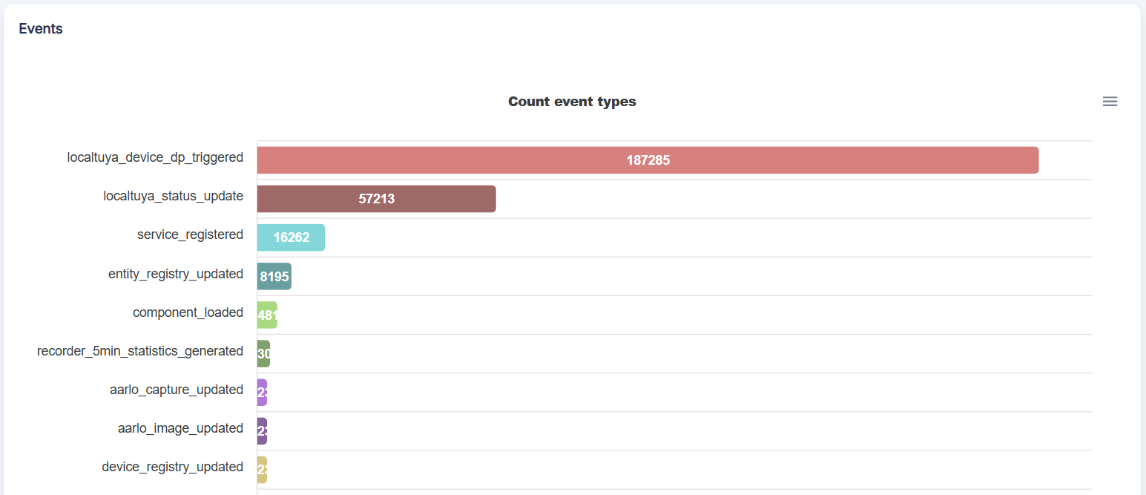Click the localtuya_device_dp_triggered bar showing 187285
The height and width of the screenshot is (495, 1146).
click(x=648, y=160)
